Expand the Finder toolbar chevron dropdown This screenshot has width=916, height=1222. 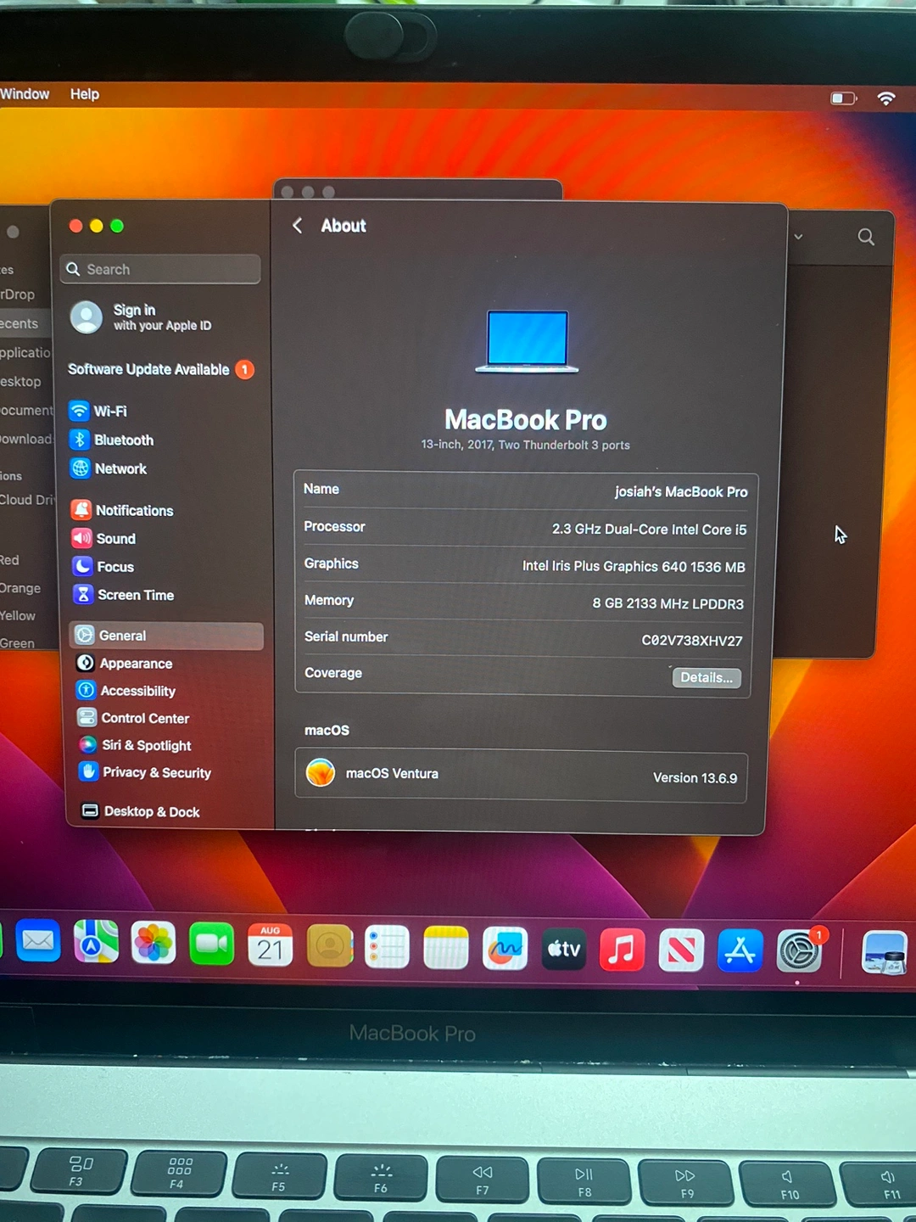(x=798, y=237)
